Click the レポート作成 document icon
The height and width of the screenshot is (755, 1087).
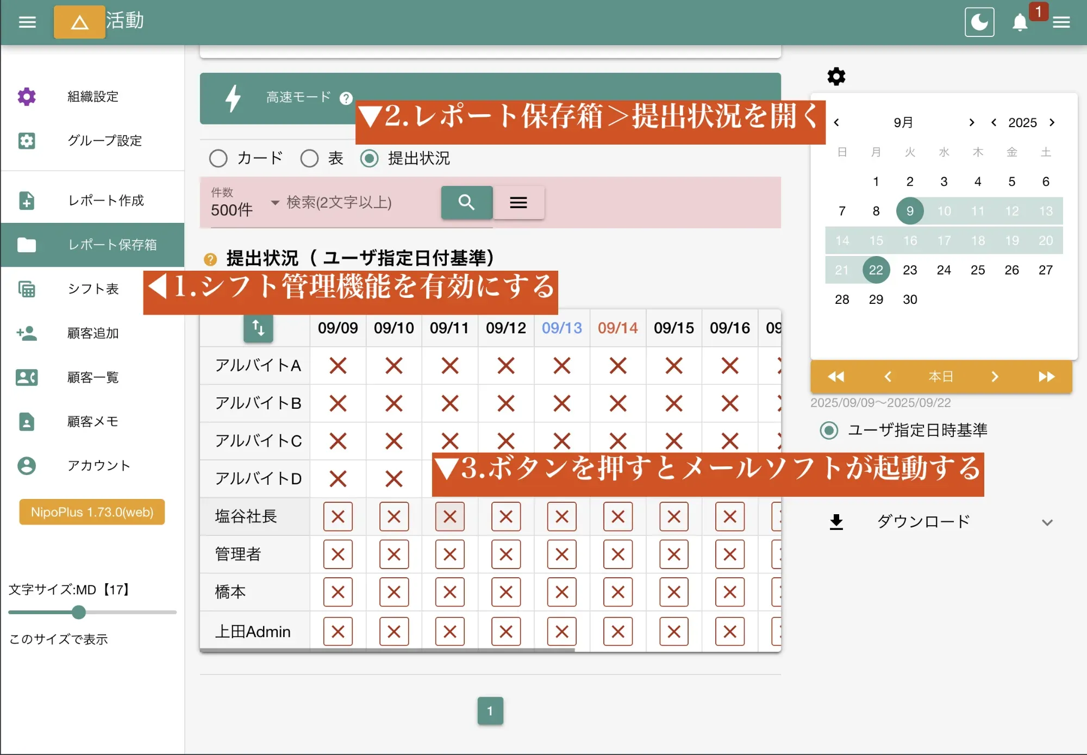pos(27,201)
